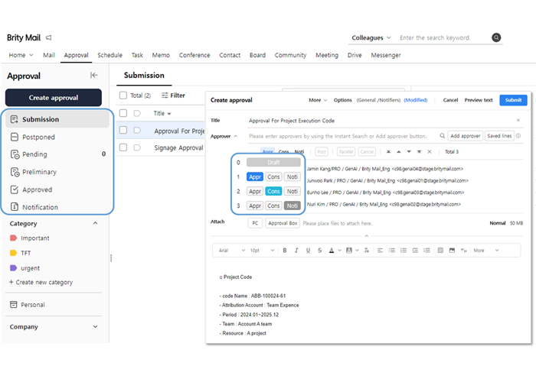Viewport: 536px width, 382px height.
Task: Tick the select-all checkbox beside Total (2)
Action: (123, 95)
